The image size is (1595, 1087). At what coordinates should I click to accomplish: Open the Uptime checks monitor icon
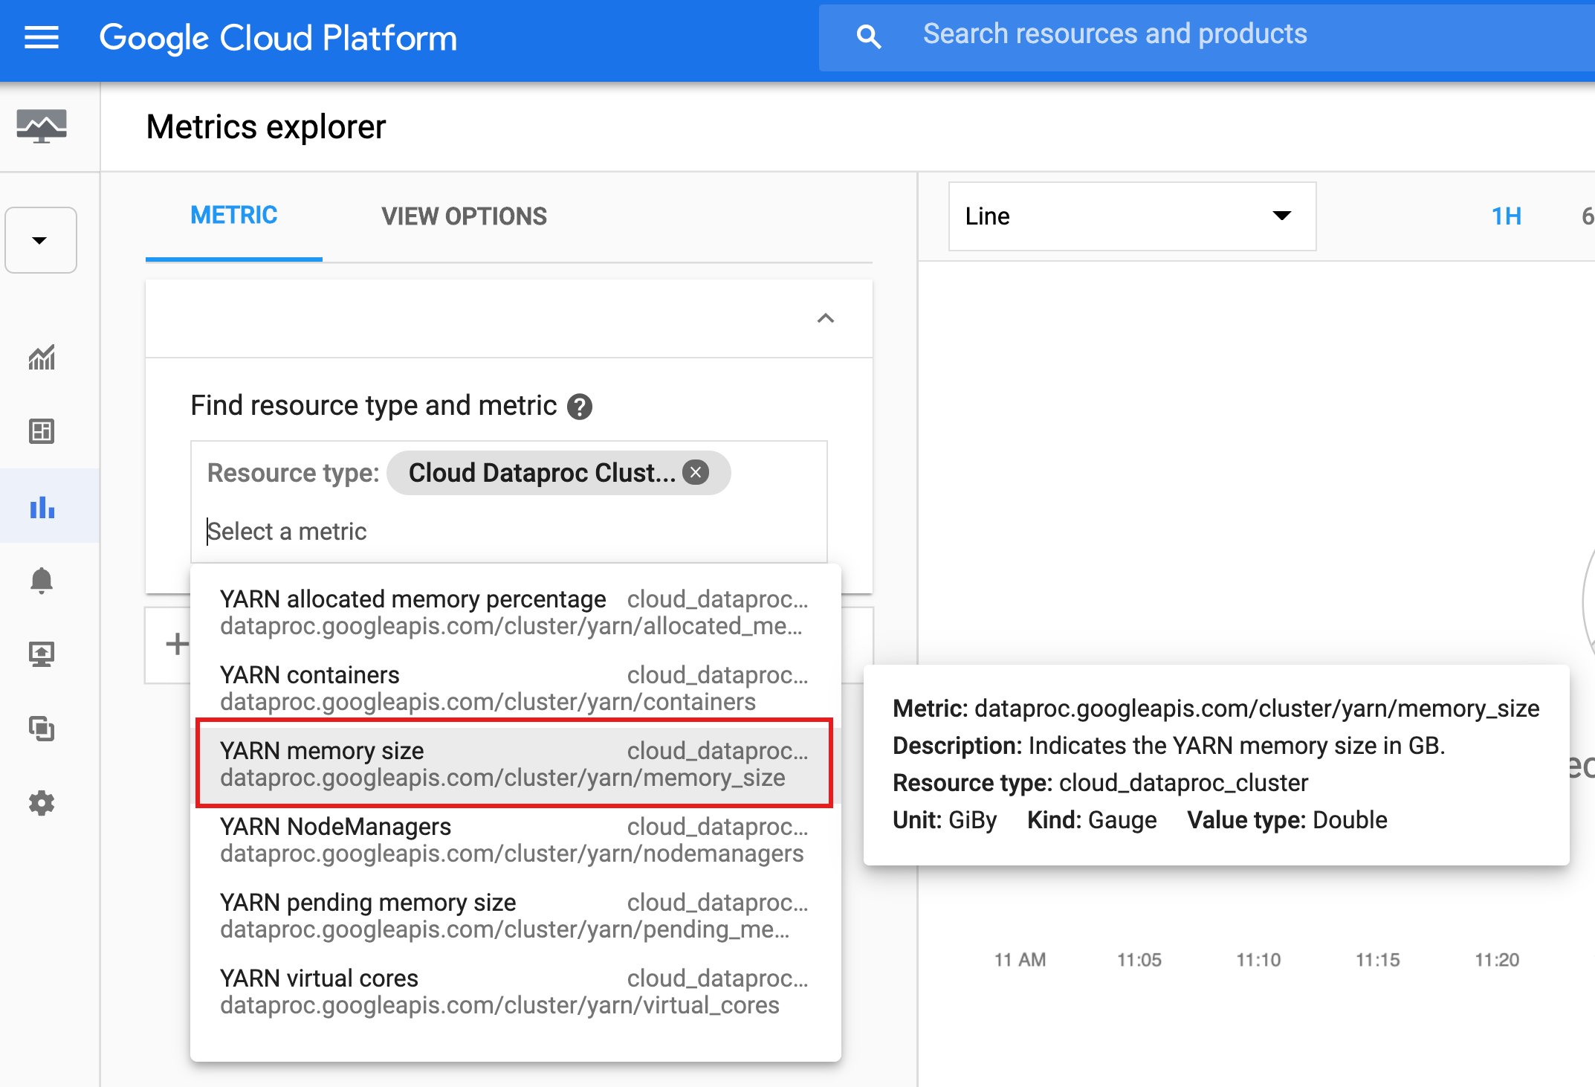coord(42,654)
